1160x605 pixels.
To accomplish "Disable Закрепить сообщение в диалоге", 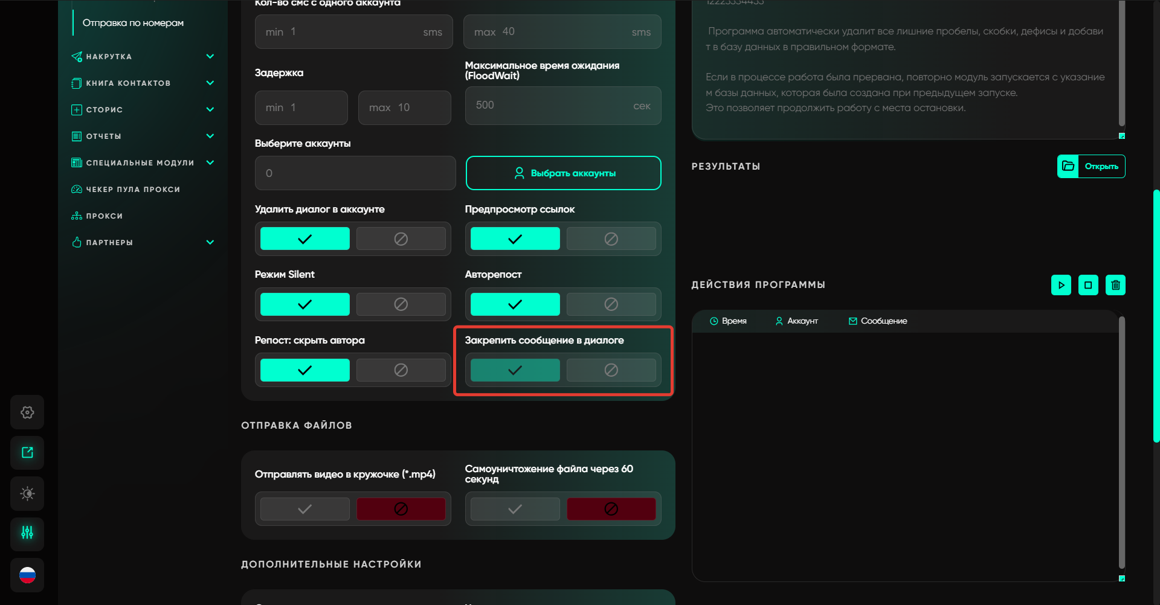I will click(x=611, y=370).
